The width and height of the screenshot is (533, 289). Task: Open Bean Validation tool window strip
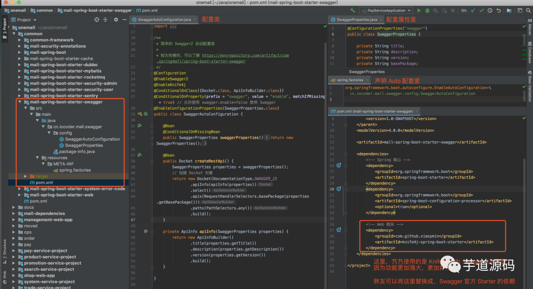pos(530,86)
